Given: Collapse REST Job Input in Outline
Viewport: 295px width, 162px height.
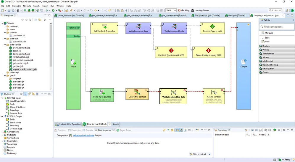Looking at the screenshot, I should tap(2, 98).
